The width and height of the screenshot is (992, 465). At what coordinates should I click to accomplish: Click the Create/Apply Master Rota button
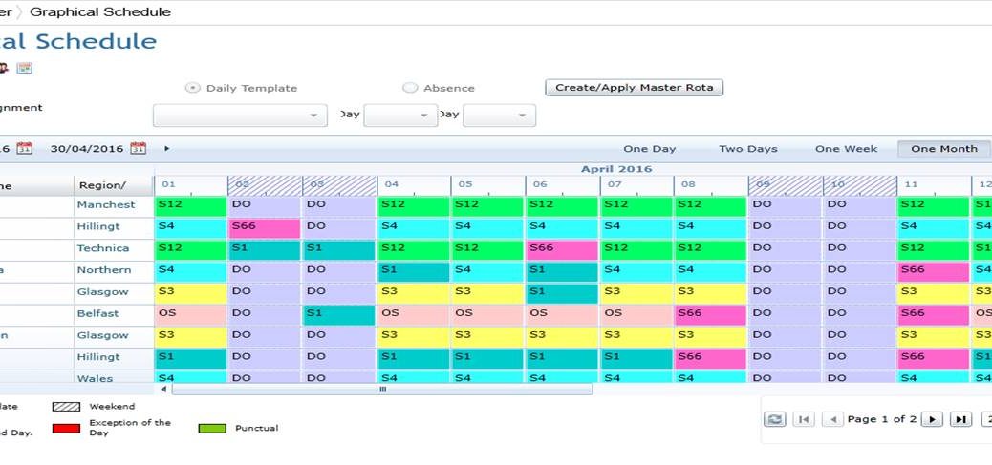click(x=635, y=88)
